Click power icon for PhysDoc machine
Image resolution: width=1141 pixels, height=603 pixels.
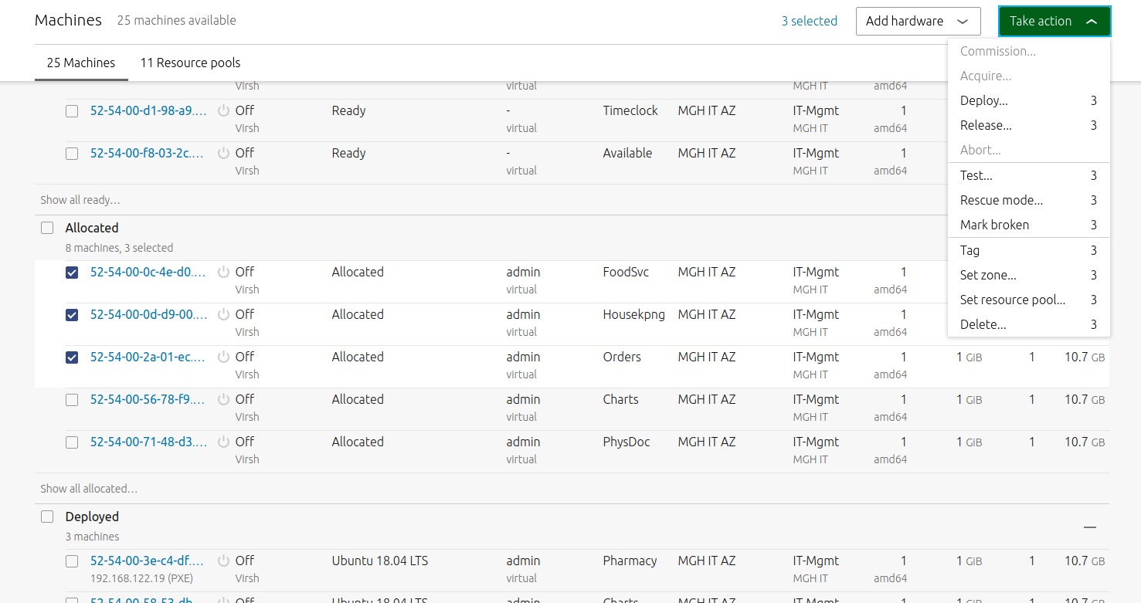click(224, 442)
